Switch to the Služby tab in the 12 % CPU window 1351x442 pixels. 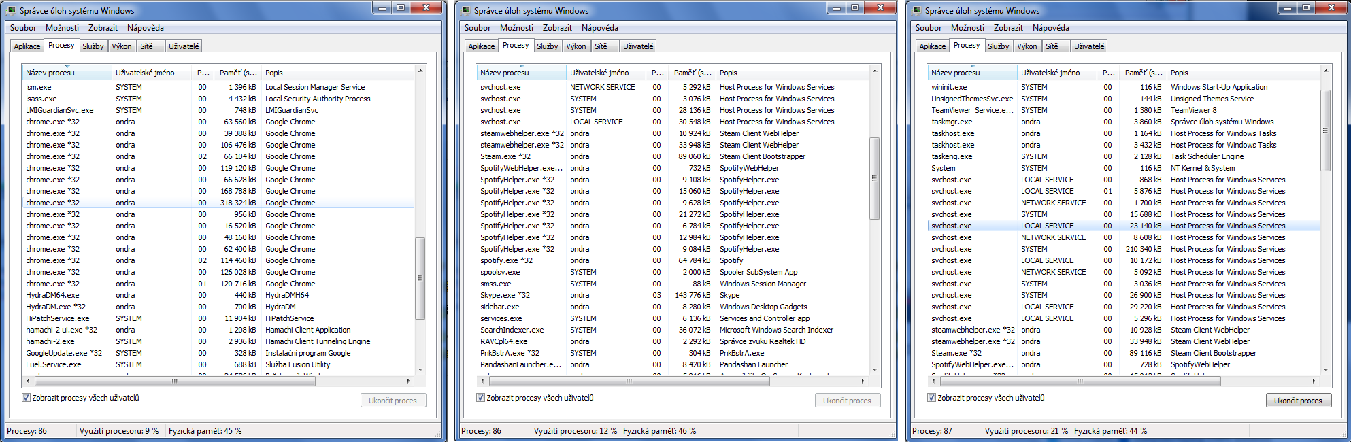(x=547, y=46)
